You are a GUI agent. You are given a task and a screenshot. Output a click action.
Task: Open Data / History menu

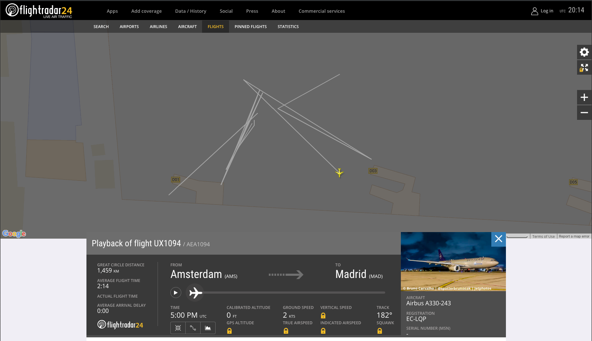click(x=191, y=11)
